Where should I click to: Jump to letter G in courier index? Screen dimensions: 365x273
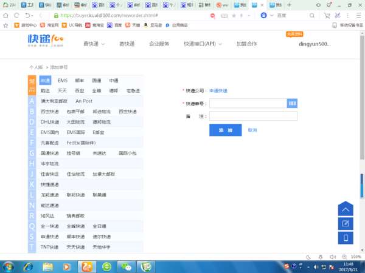pyautogui.click(x=32, y=153)
